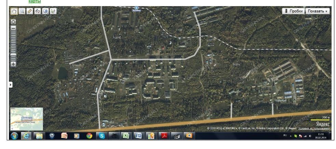Collapse the side panel arrow
Image resolution: width=336 pixels, height=149 pixels.
10,84
